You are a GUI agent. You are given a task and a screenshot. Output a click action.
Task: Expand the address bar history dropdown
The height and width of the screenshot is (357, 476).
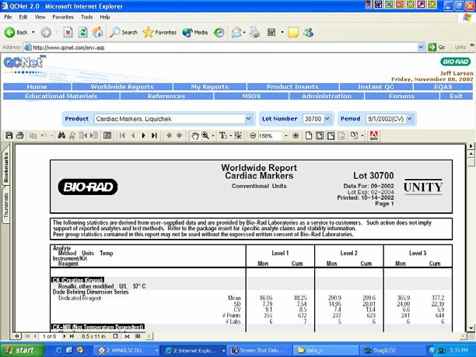click(421, 47)
